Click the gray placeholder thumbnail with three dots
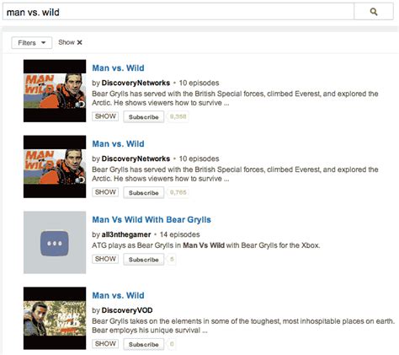 (55, 242)
